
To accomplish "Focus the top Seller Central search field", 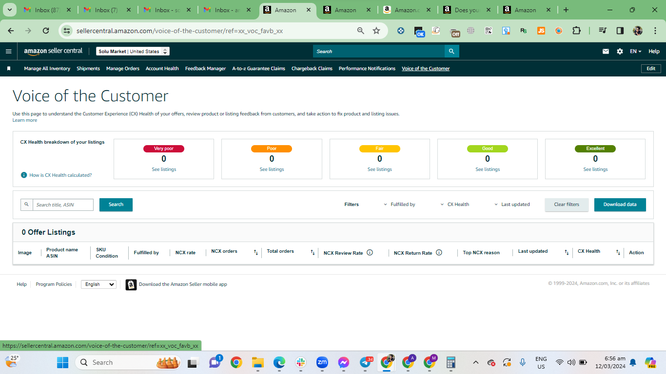I will coord(379,51).
